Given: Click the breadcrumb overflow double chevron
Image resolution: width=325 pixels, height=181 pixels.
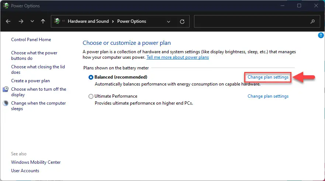Looking at the screenshot, I should pyautogui.click(x=63, y=21).
